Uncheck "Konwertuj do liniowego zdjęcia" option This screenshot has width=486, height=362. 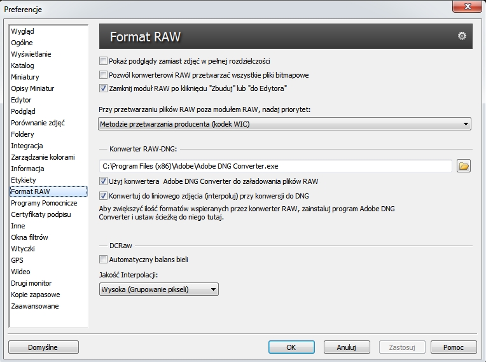[104, 196]
